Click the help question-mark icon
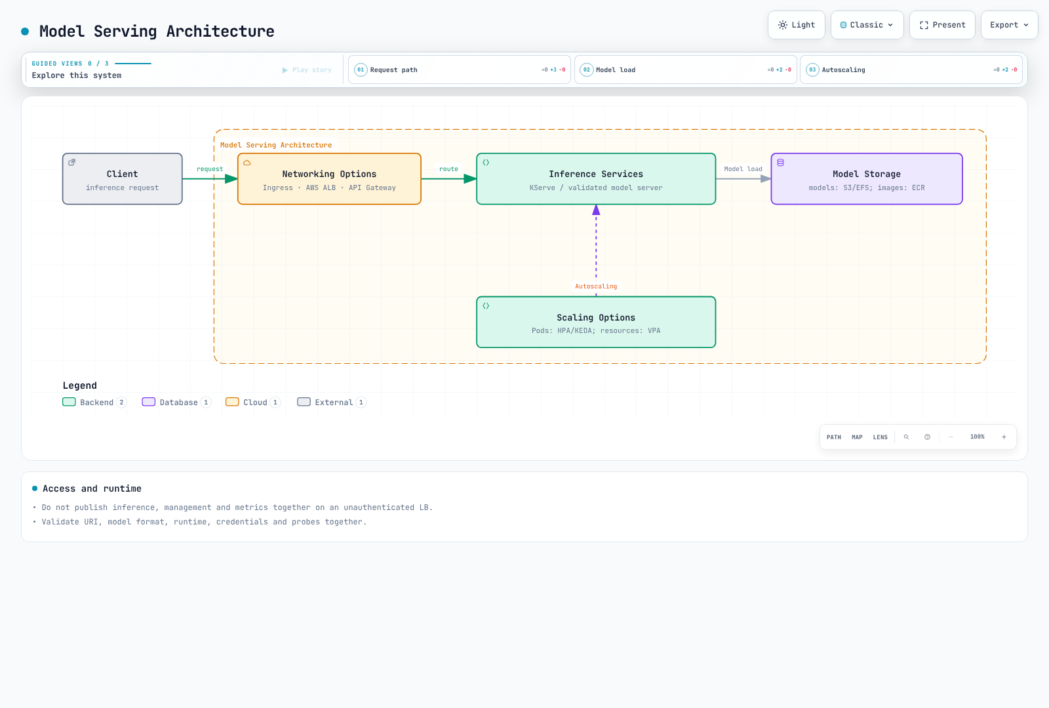1049x708 pixels. 927,437
